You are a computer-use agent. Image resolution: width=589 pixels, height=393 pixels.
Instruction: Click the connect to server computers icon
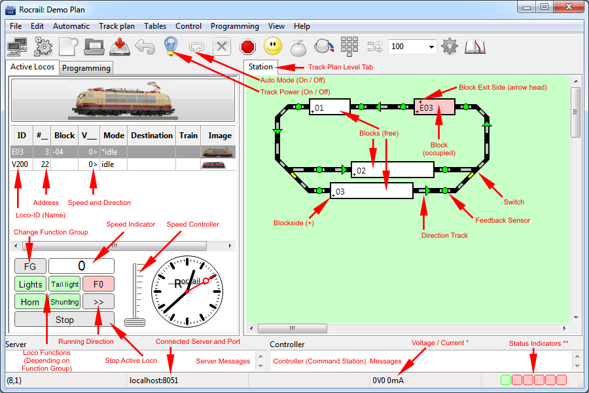17,47
